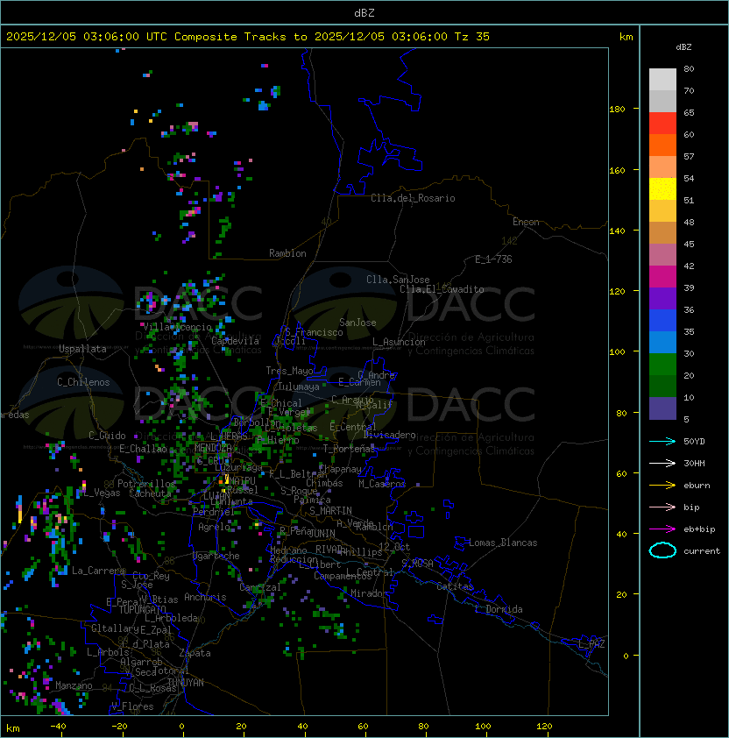
Task: Select the yellow eburn arrow in legend
Action: pos(662,486)
